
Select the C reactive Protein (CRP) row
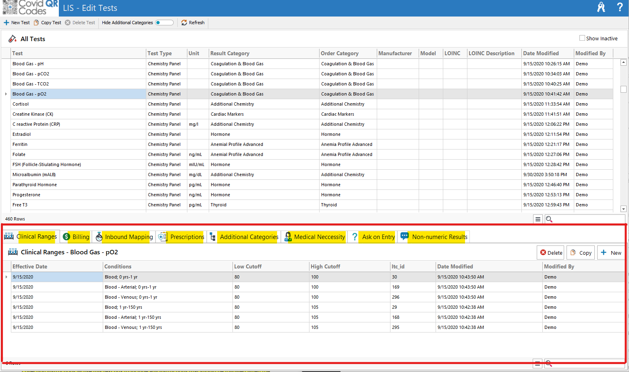point(312,124)
